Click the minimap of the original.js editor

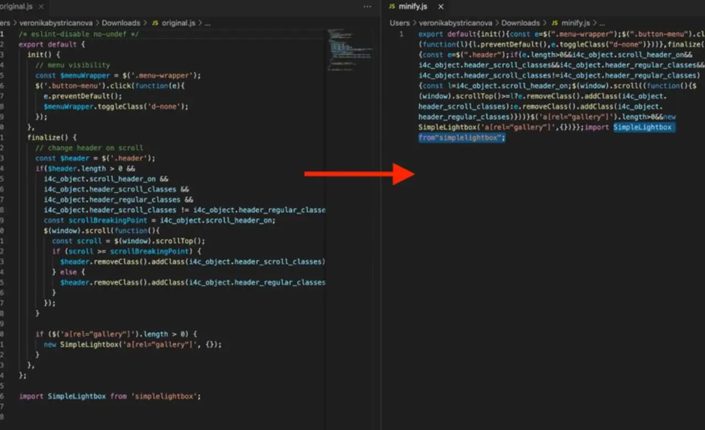coord(349,50)
